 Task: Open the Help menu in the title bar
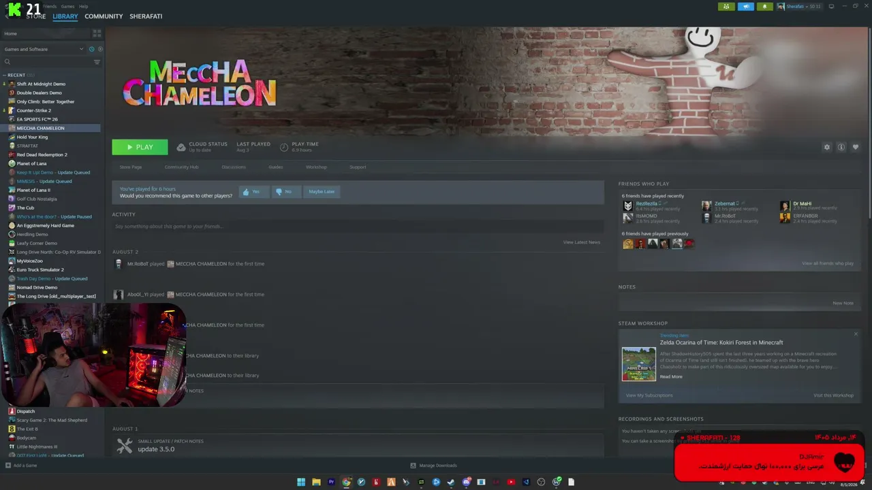pos(84,6)
